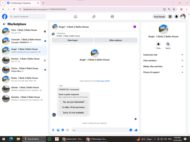Click the Find friends button
Screen dimensions: 190x142
coord(159,17)
